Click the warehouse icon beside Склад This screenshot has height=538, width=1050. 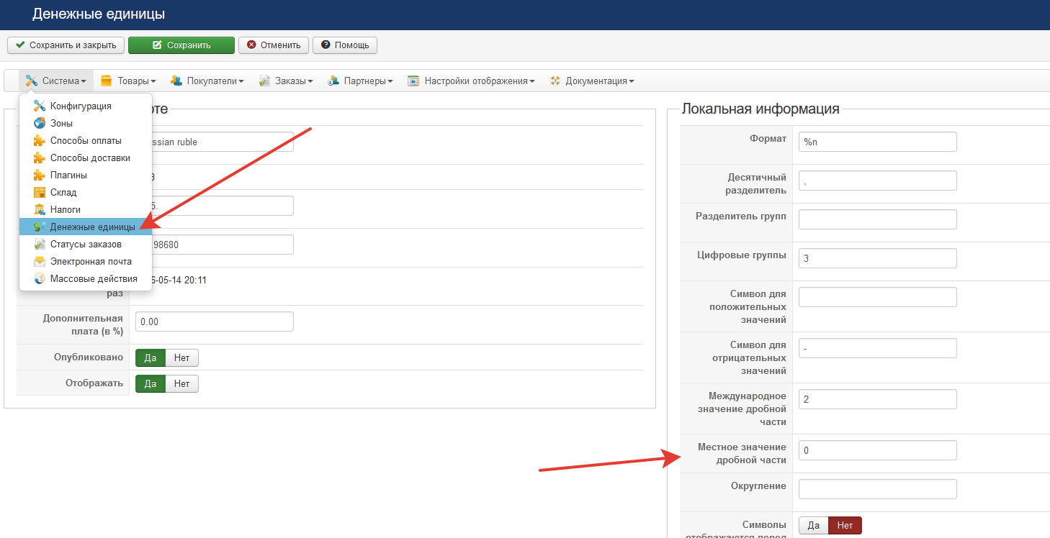tap(40, 192)
